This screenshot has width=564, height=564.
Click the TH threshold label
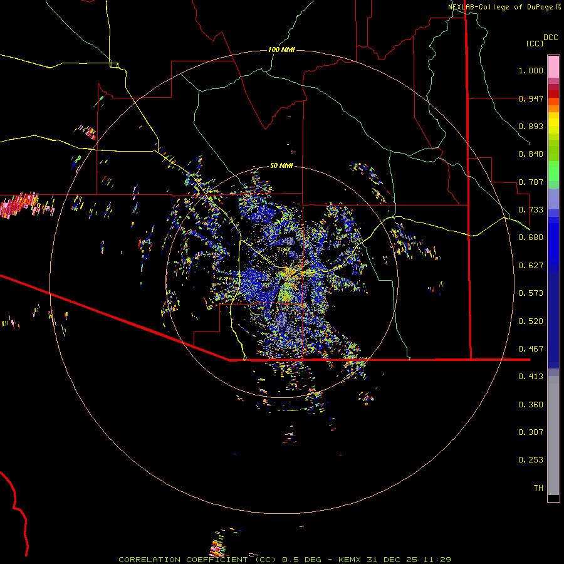click(538, 488)
